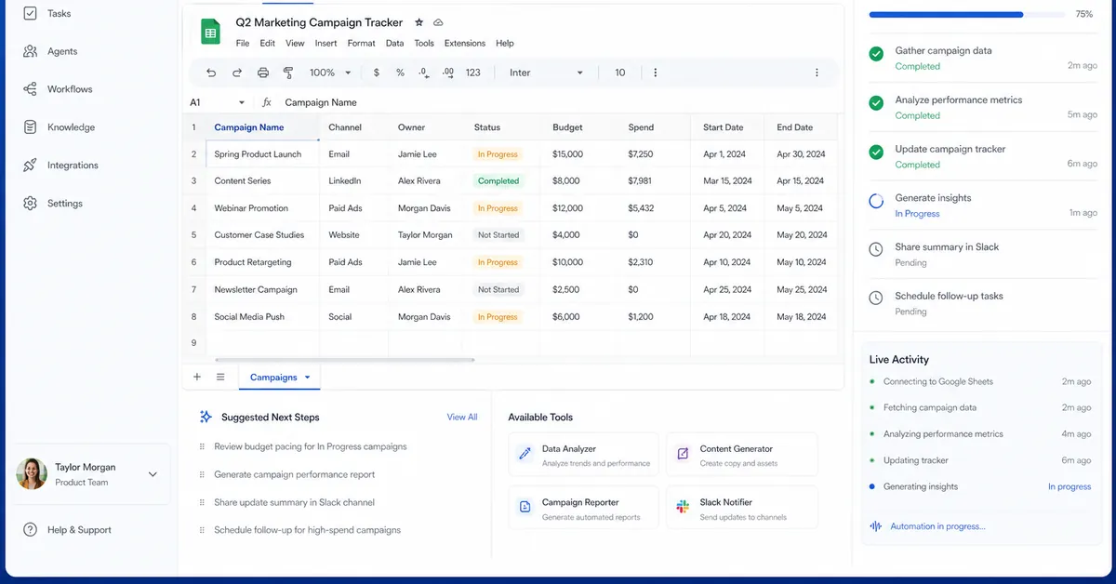This screenshot has height=584, width=1116.
Task: Click the increase decimal places icon
Action: [448, 73]
